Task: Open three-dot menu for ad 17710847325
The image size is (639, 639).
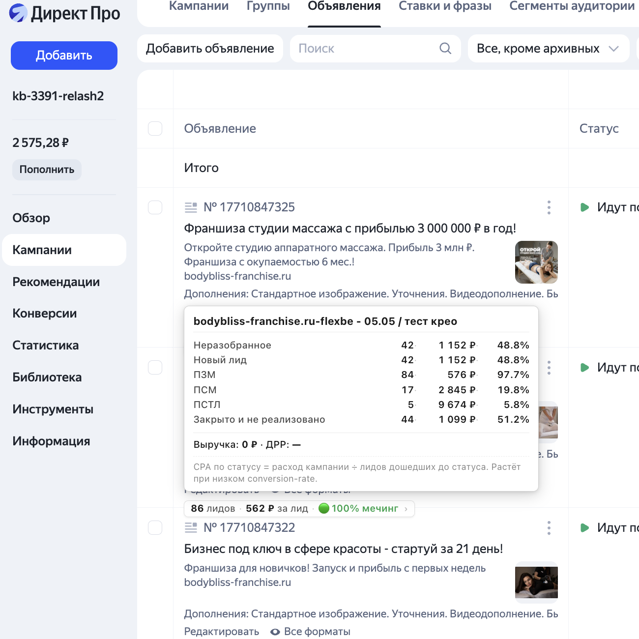Action: coord(549,207)
